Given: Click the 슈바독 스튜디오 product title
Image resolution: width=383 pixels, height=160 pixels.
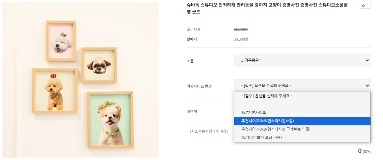Looking at the screenshot, I should (267, 8).
